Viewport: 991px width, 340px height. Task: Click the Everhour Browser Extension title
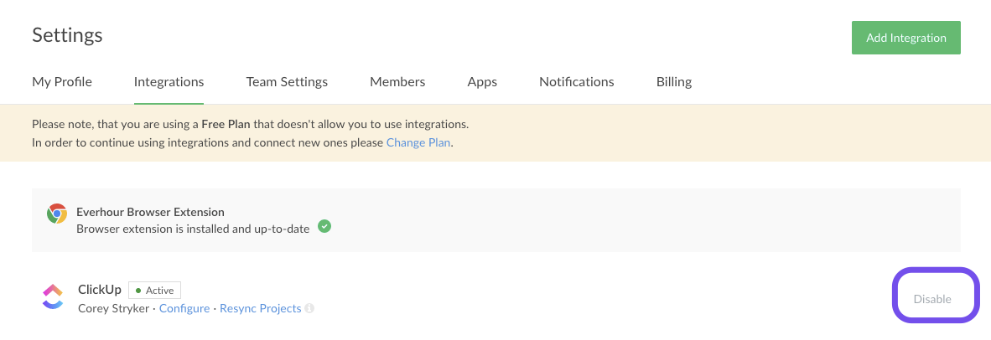pyautogui.click(x=150, y=212)
